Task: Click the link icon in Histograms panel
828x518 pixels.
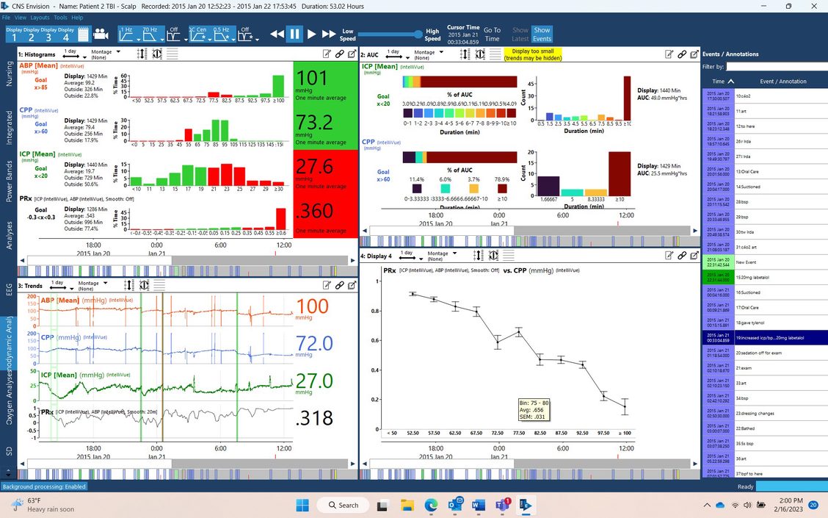Action: (x=339, y=54)
